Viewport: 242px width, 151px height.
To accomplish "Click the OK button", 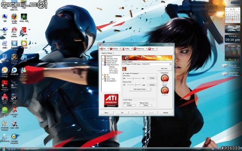I will [122, 113].
